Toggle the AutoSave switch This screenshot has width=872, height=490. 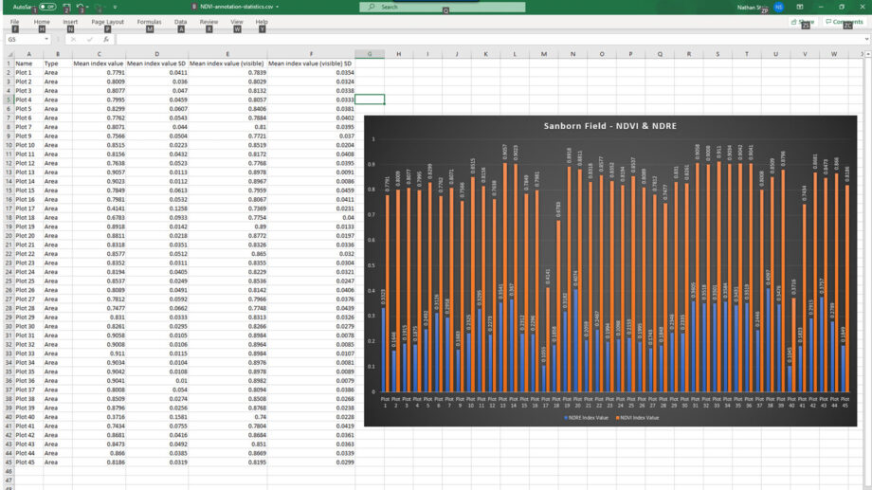[x=47, y=7]
